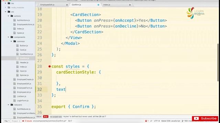Change UTF-8 file encoding
This screenshot has width=220, height=123.
click(x=157, y=121)
